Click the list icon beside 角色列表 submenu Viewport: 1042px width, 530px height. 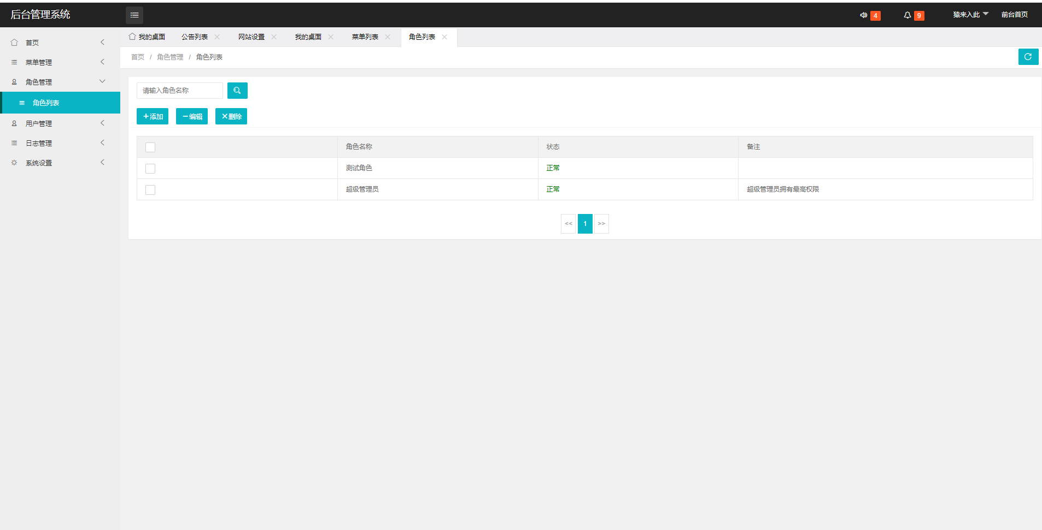[22, 103]
